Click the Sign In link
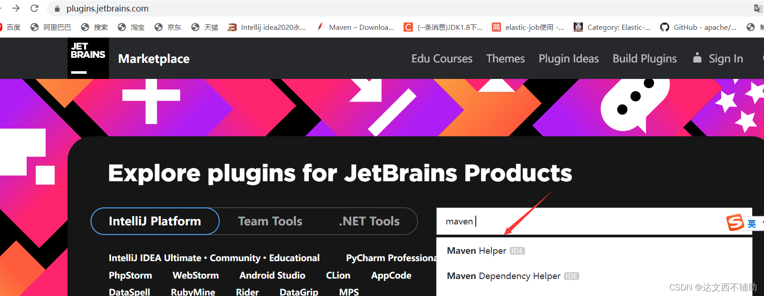 [x=726, y=59]
